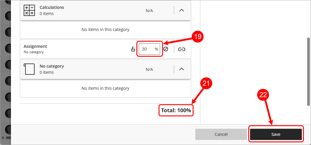Screen dimensions: 311x145
Task: Save the gradebook weight settings
Action: pyautogui.click(x=276, y=134)
